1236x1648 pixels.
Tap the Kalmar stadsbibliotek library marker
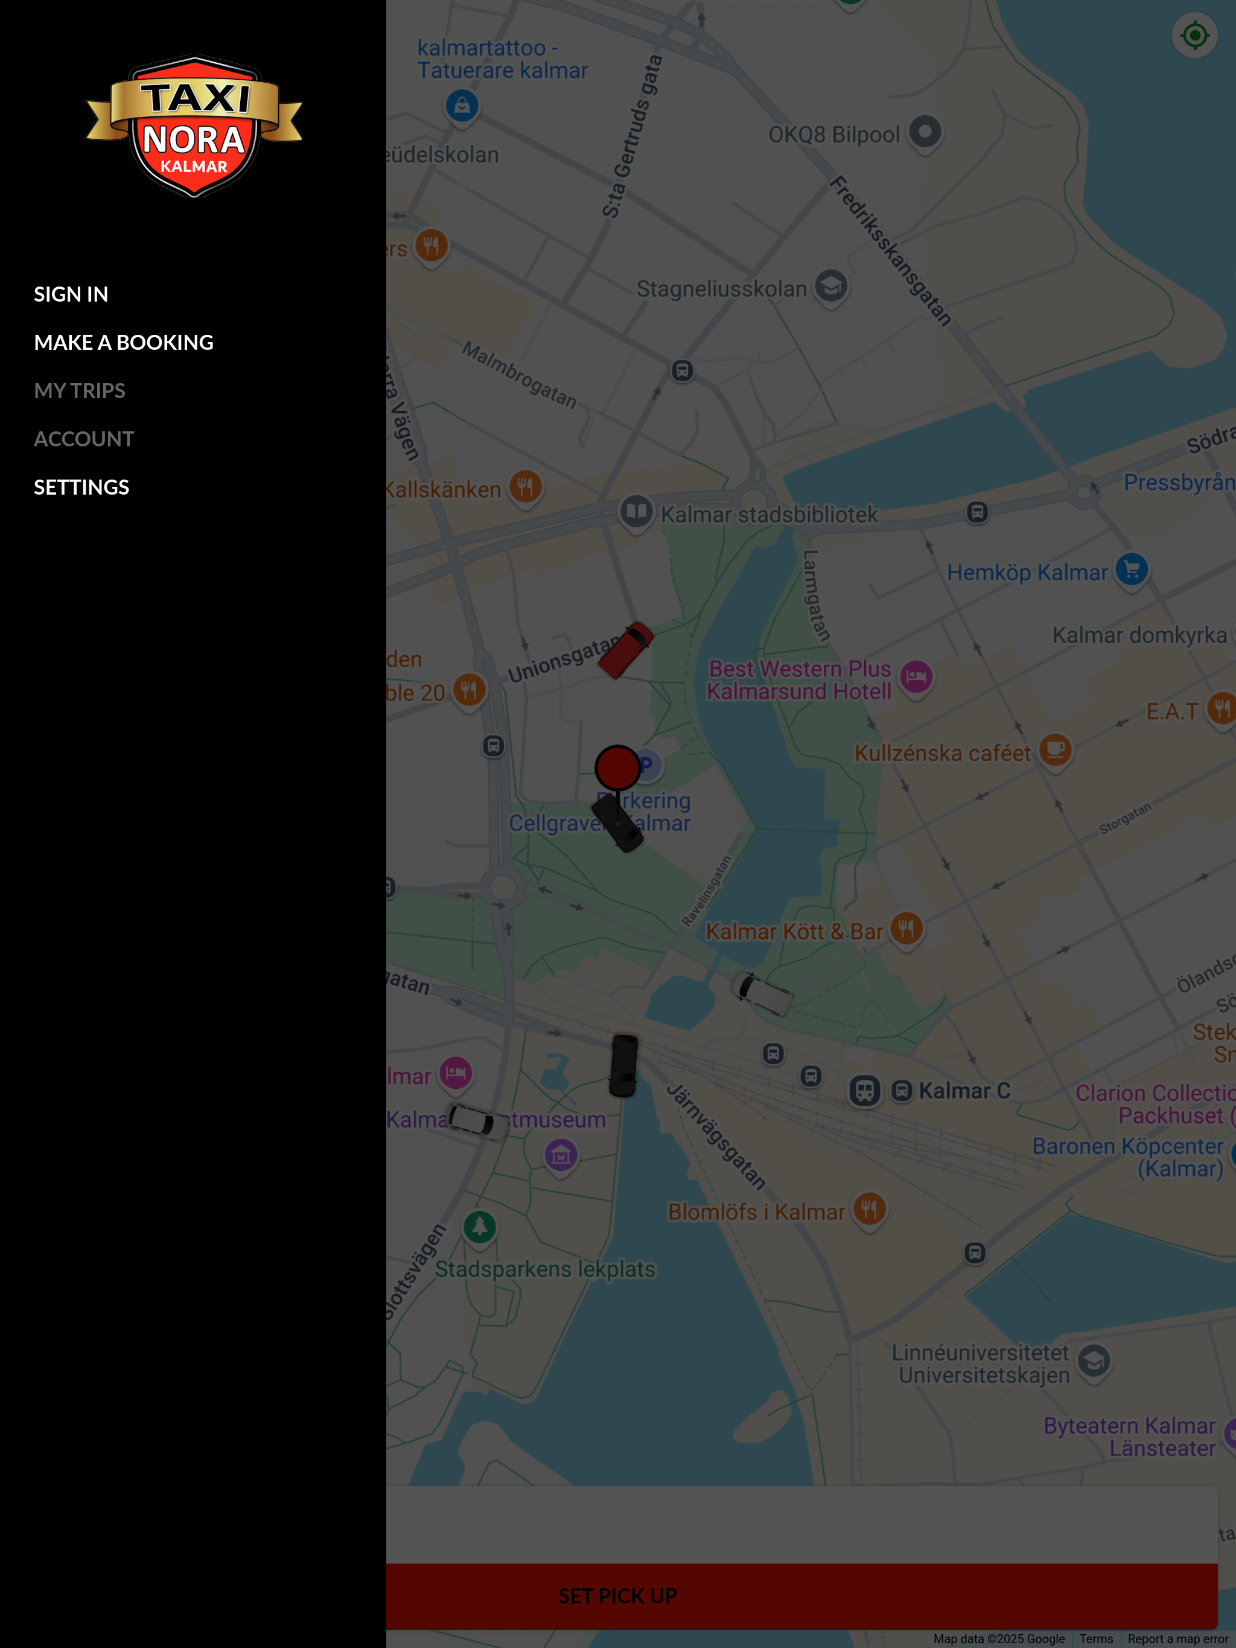point(636,512)
